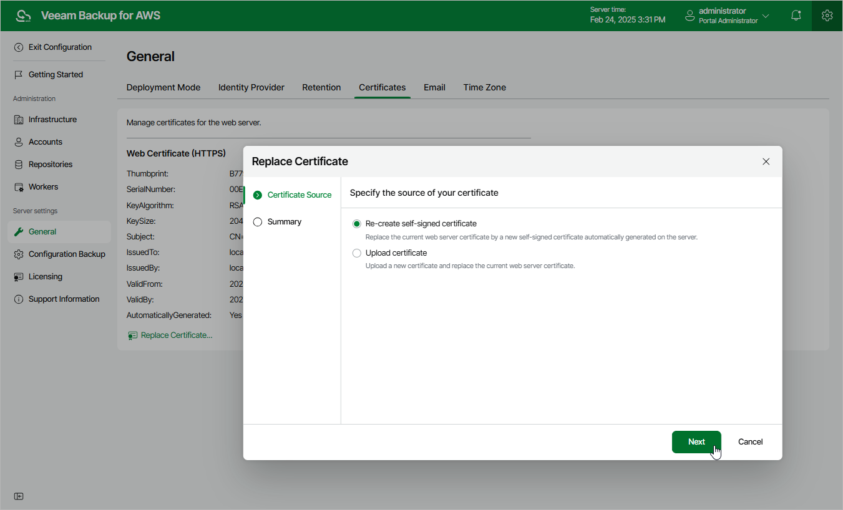
Task: Open Infrastructure in the sidebar
Action: tap(52, 120)
